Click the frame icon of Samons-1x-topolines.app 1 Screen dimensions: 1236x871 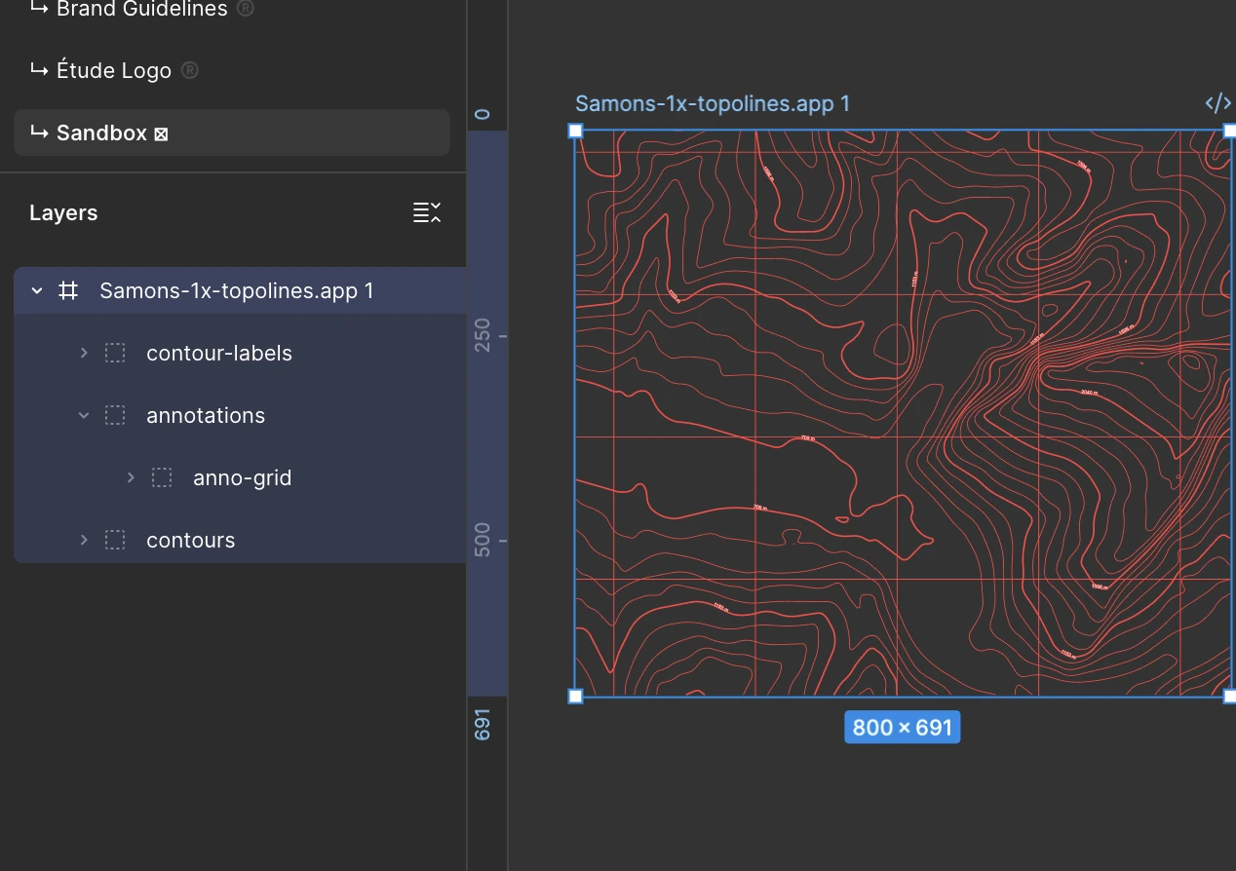point(68,290)
